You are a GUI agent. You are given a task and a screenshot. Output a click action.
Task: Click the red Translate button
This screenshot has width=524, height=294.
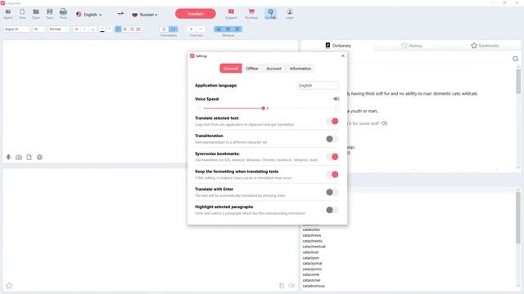(196, 14)
